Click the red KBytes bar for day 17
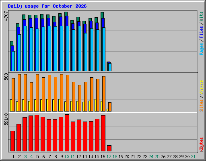Screen dimensions: 206x161 pos(109,149)
